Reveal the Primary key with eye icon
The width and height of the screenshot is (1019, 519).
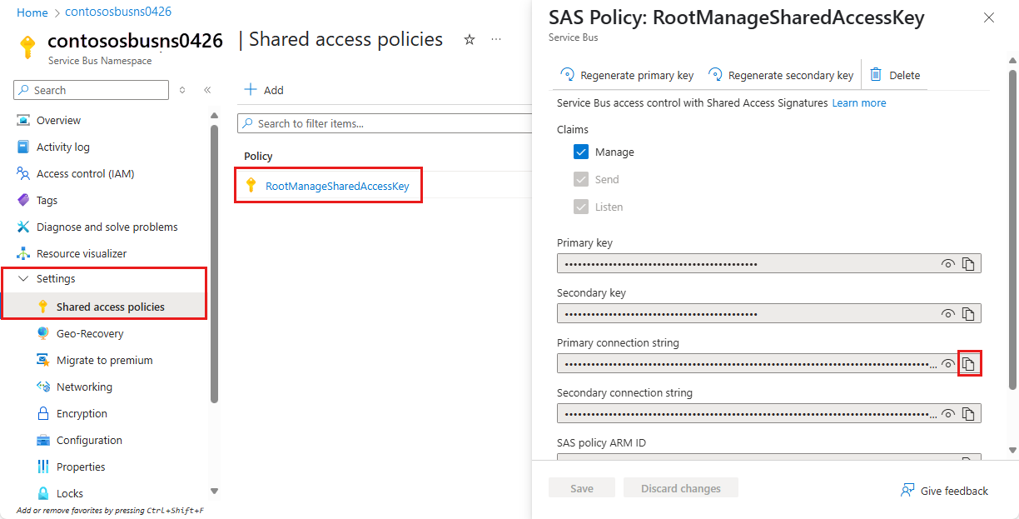click(x=947, y=264)
